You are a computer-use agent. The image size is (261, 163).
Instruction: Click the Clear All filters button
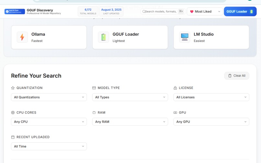tap(237, 76)
